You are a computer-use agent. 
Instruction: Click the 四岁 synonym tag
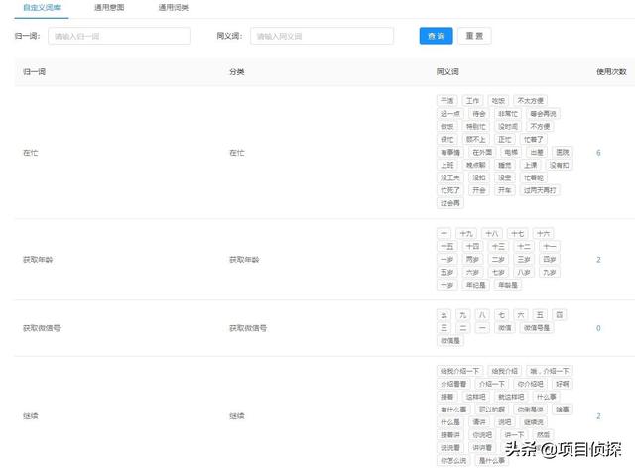[x=550, y=260]
